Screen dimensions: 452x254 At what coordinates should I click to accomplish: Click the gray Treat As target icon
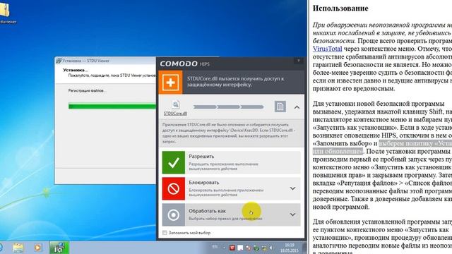pyautogui.click(x=174, y=214)
